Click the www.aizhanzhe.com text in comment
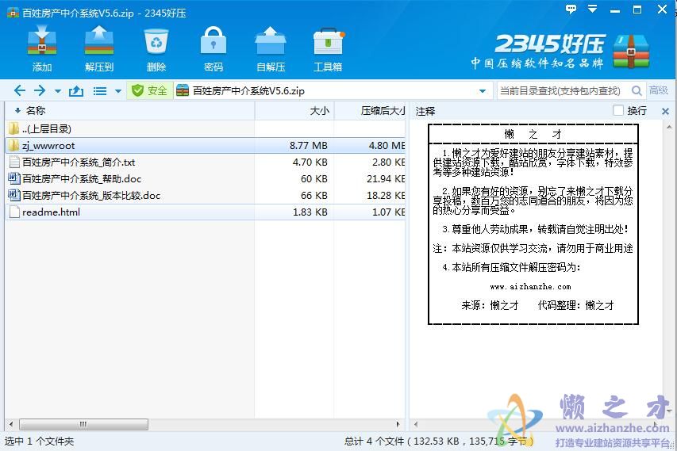The height and width of the screenshot is (451, 677). (531, 287)
